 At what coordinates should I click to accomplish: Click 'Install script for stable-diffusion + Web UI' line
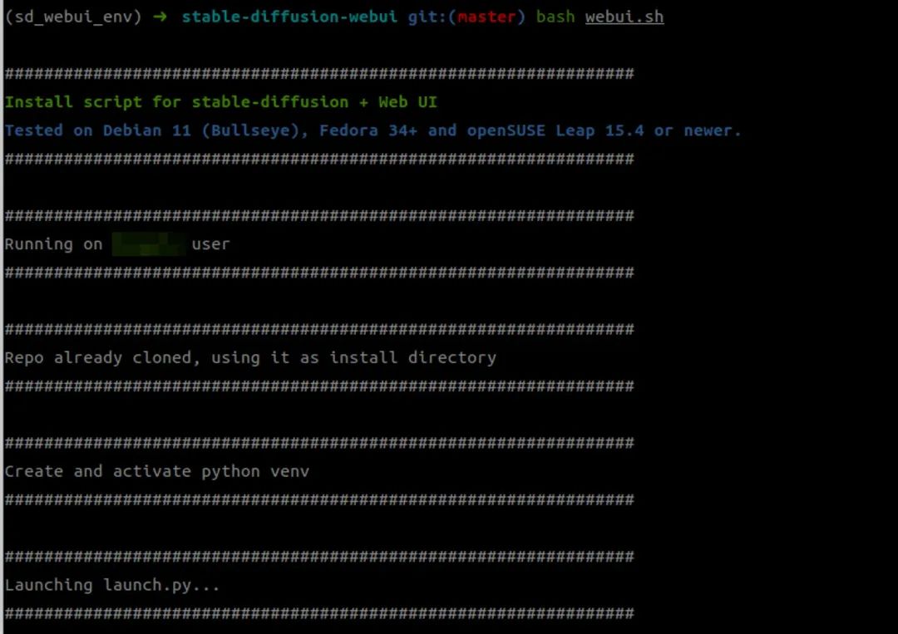pyautogui.click(x=221, y=102)
